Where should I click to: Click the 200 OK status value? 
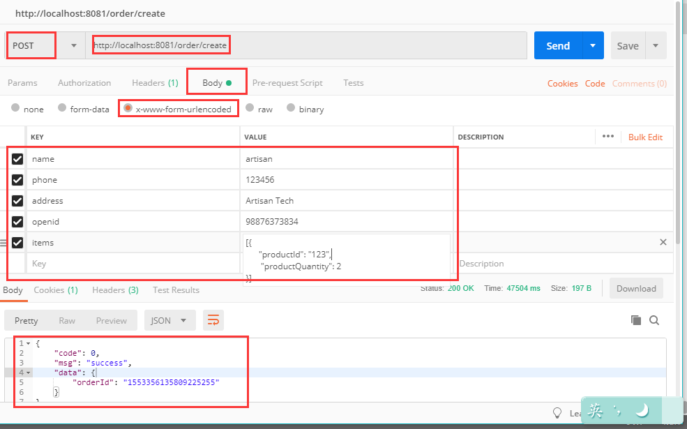tap(460, 288)
